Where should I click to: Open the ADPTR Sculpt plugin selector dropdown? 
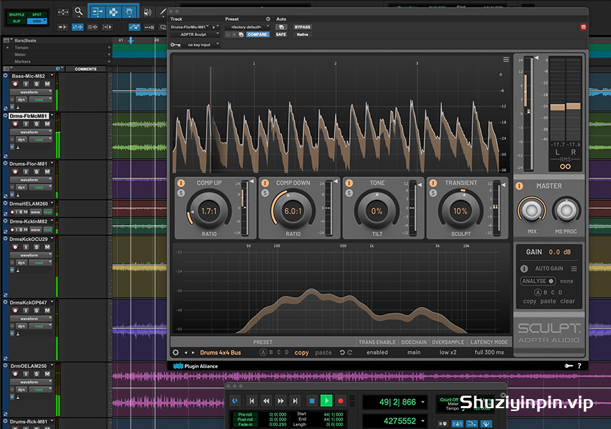coord(194,34)
